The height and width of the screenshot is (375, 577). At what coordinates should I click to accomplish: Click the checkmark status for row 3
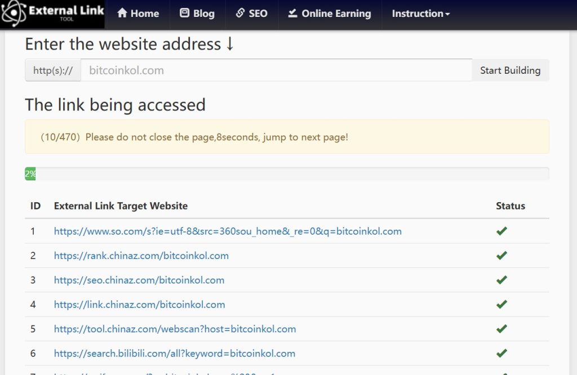(501, 280)
